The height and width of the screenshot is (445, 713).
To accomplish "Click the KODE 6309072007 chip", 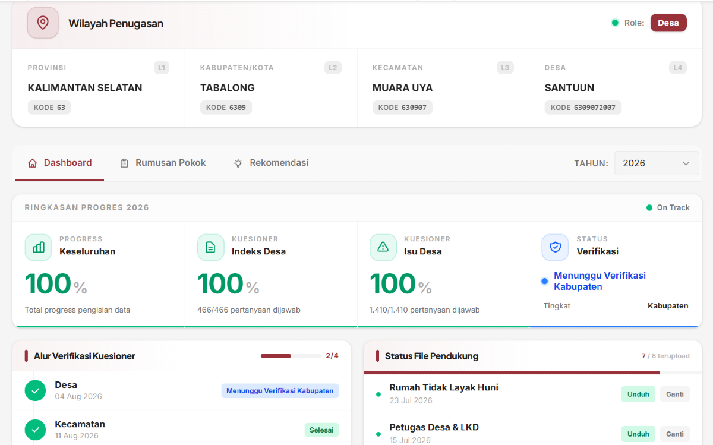I will point(583,108).
